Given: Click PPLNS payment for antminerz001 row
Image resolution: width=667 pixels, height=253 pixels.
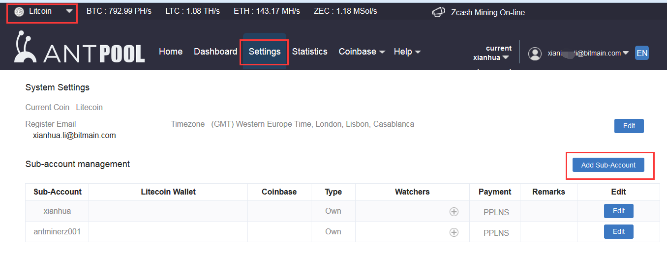Looking at the screenshot, I should coord(496,233).
